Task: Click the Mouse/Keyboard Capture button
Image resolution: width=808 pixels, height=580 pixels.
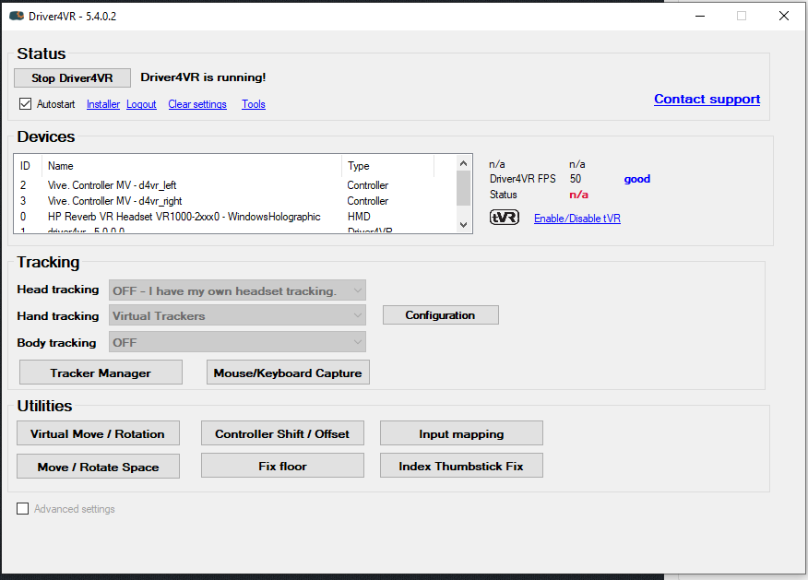Action: pos(289,373)
